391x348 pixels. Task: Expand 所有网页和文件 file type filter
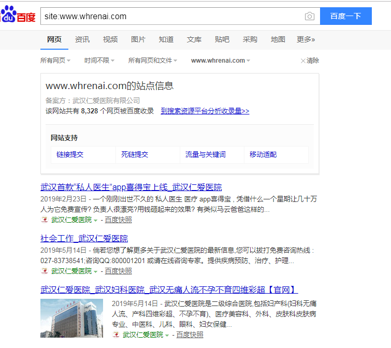[153, 61]
